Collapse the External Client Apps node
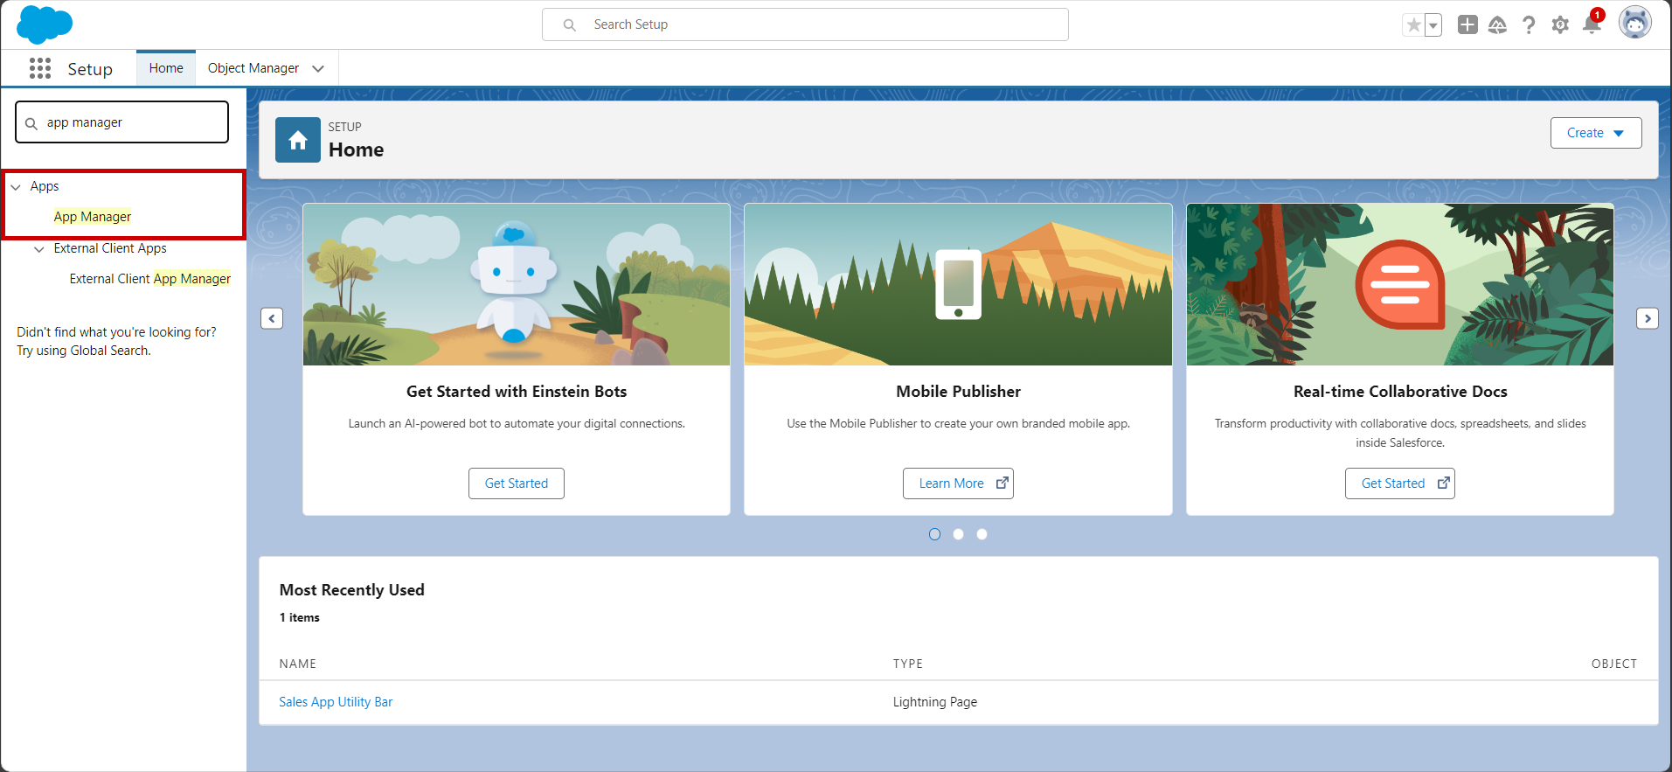The image size is (1672, 772). 39,249
